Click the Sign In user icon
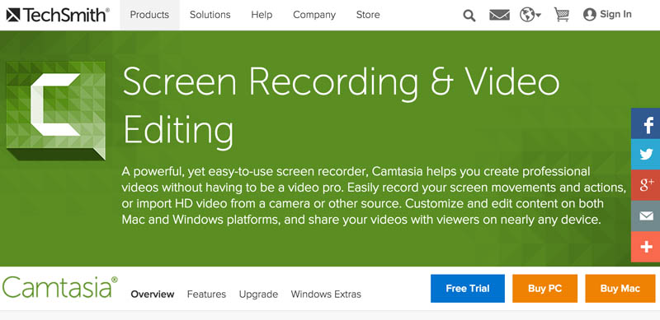660x320 pixels. (590, 15)
